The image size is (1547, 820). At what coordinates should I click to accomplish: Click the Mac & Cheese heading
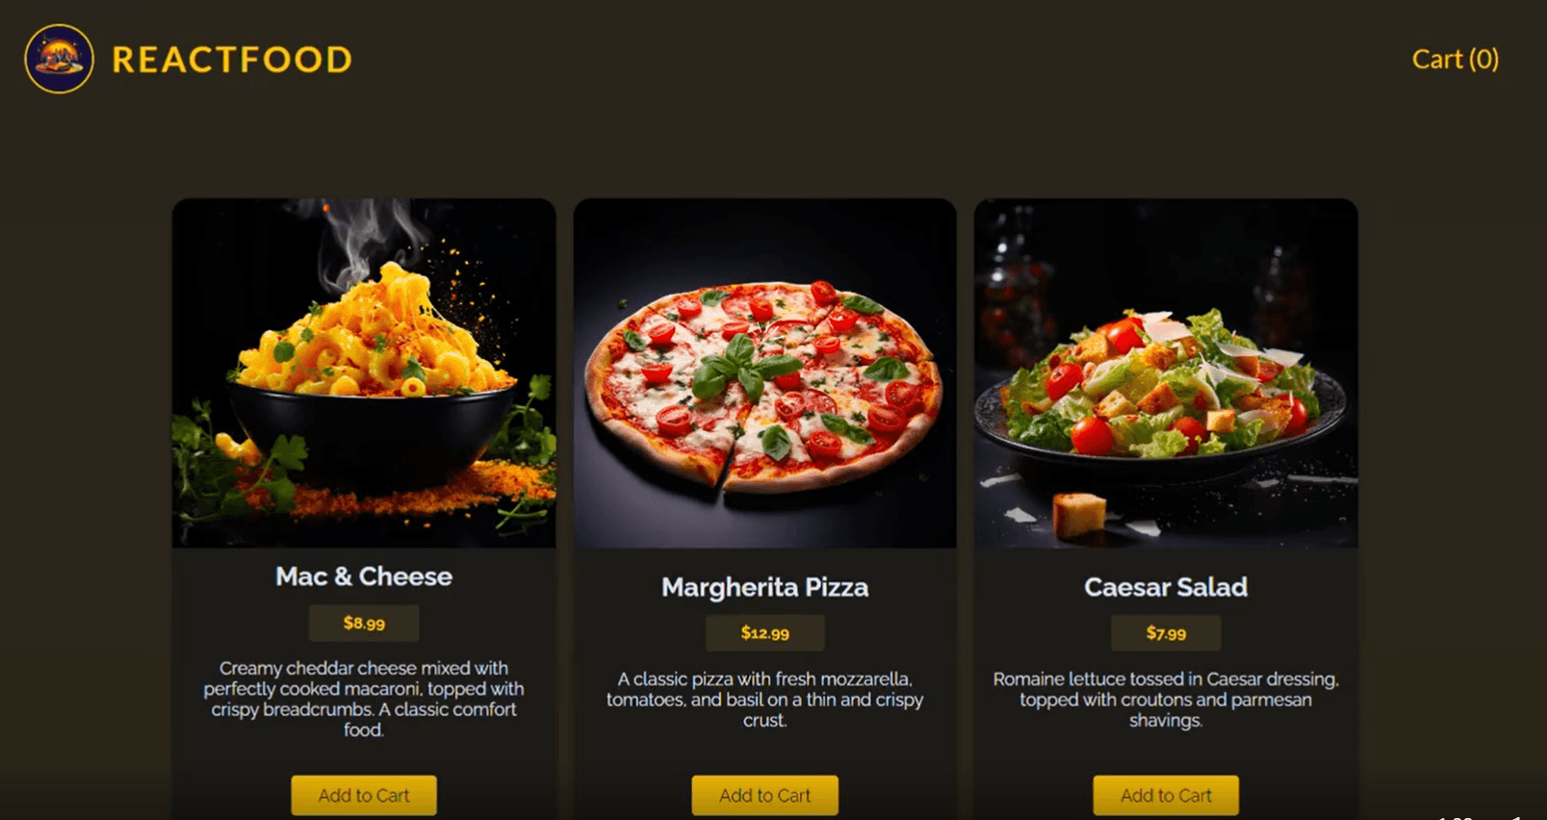pyautogui.click(x=364, y=577)
